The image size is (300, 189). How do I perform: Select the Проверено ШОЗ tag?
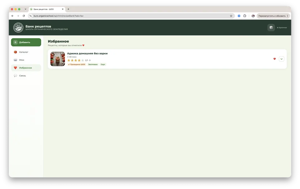77,65
